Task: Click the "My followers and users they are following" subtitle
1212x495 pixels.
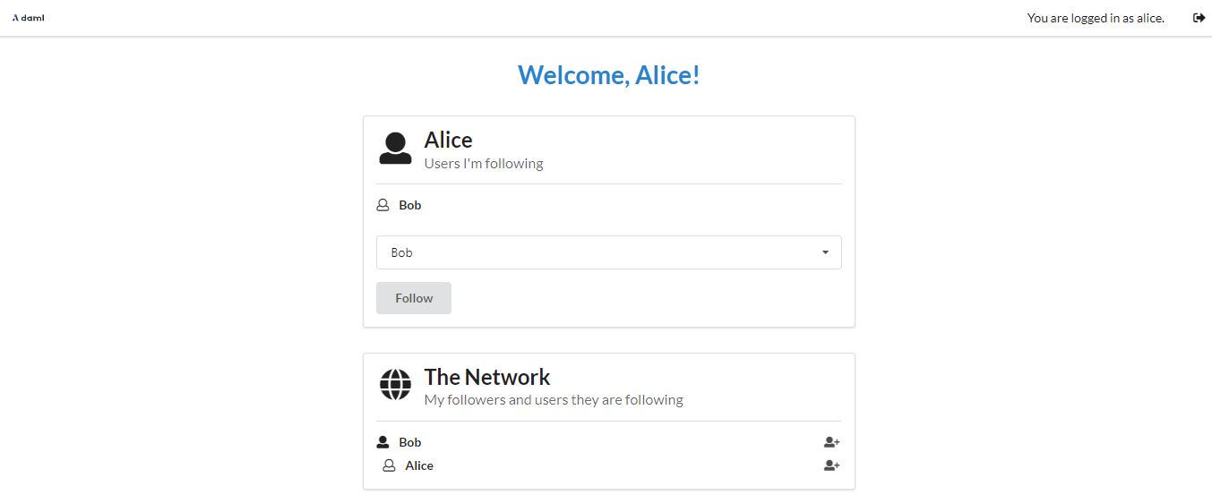Action: [554, 400]
